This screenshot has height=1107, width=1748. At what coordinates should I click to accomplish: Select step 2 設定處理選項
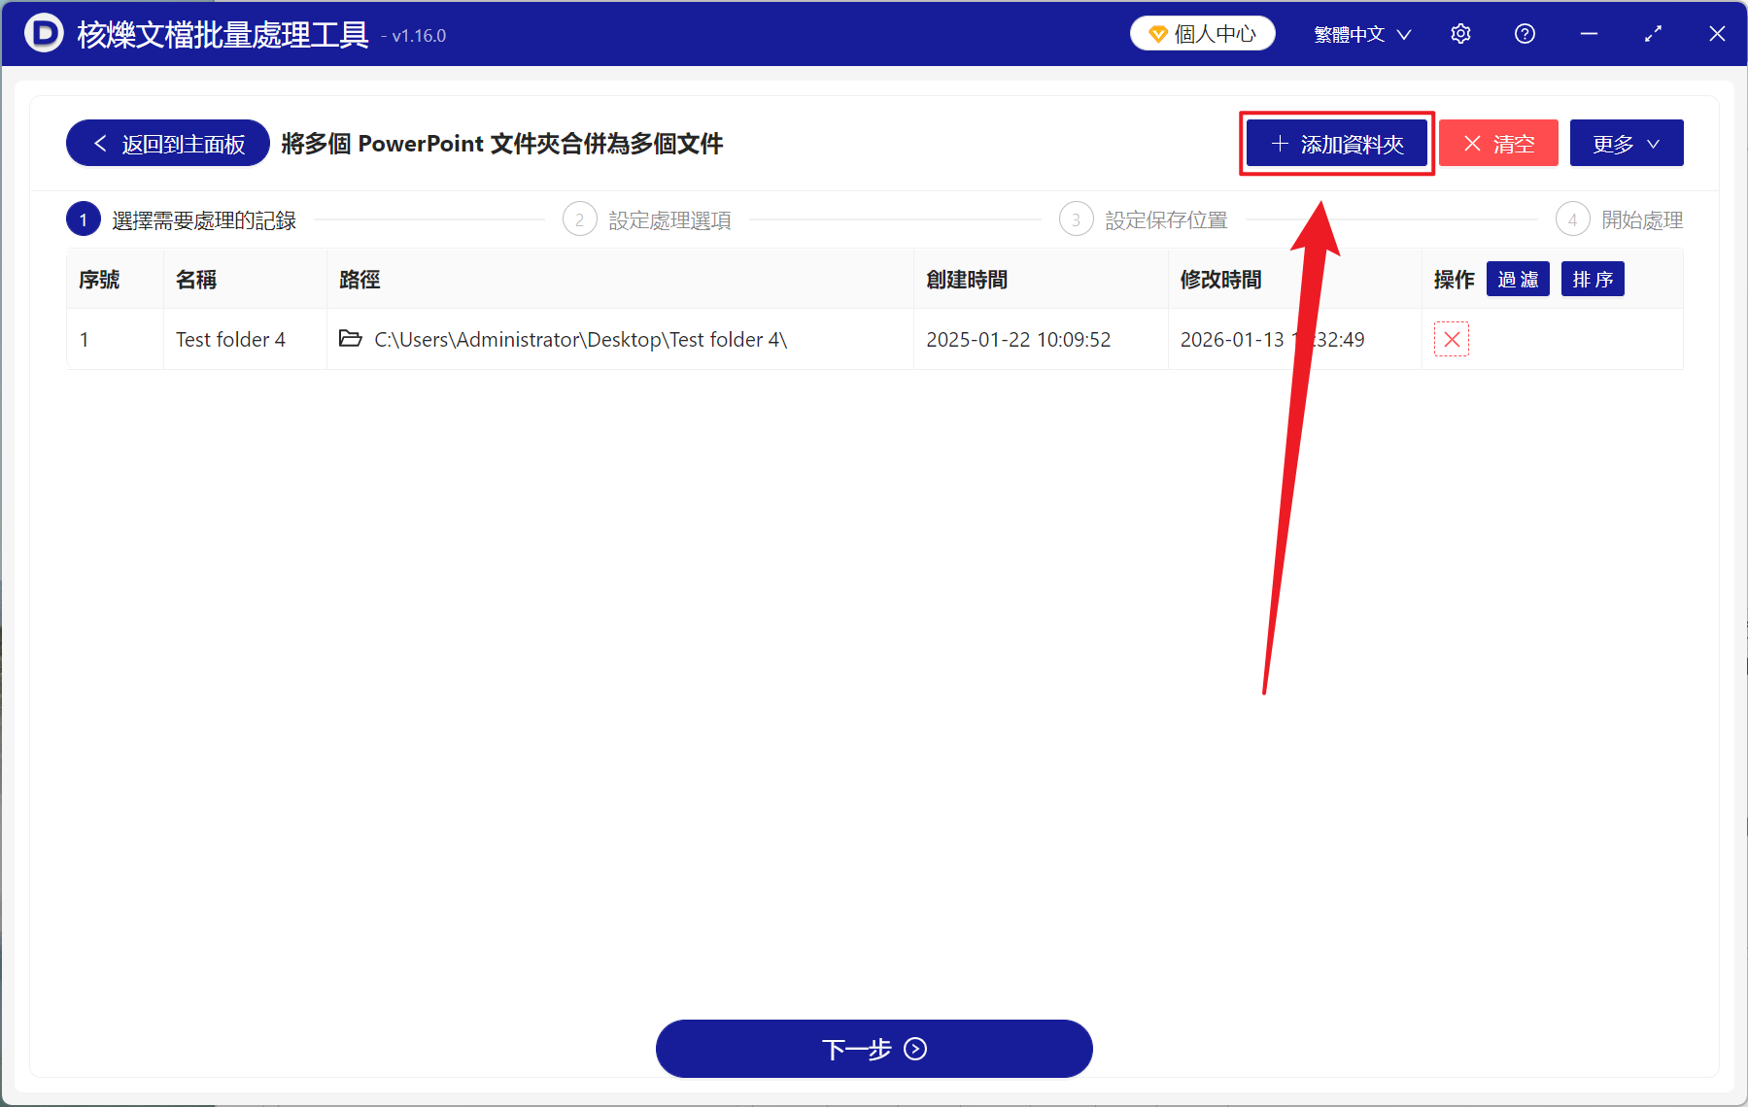tap(580, 218)
